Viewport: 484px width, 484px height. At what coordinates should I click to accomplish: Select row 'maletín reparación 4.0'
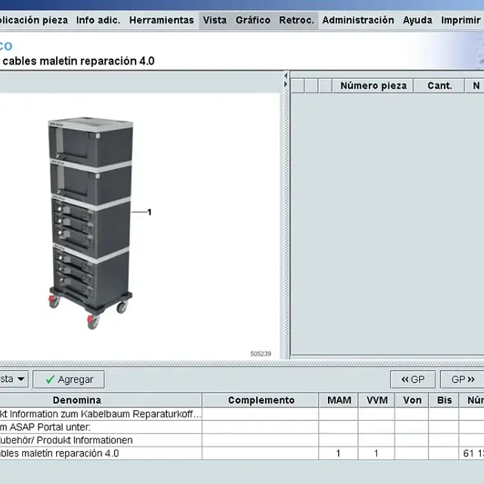[242, 453]
